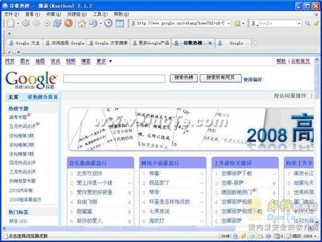
Task: Go forward with the gray right arrow
Action: tap(36, 23)
